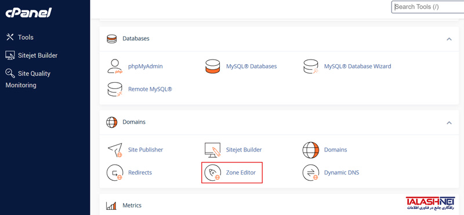The height and width of the screenshot is (215, 464).
Task: Click the Databases section heading text
Action: pos(136,39)
